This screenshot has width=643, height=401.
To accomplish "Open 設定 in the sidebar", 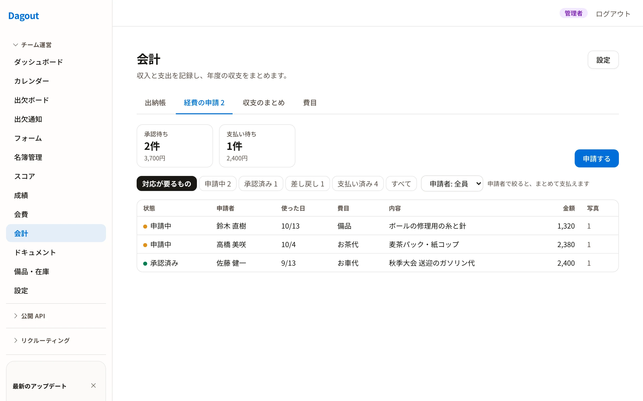I will tap(56, 291).
